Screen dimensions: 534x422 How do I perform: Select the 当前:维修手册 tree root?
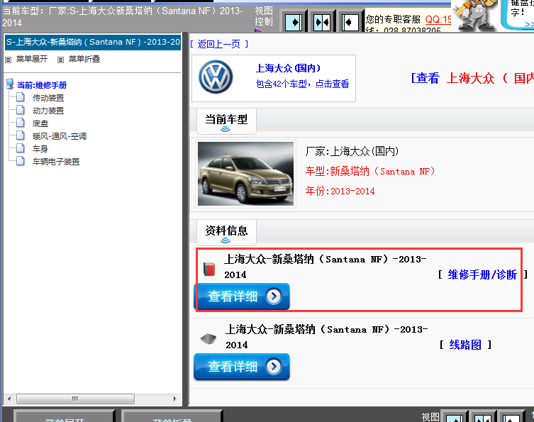(x=42, y=85)
